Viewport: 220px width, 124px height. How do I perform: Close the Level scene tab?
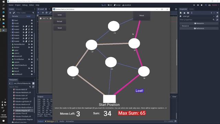tap(46, 9)
